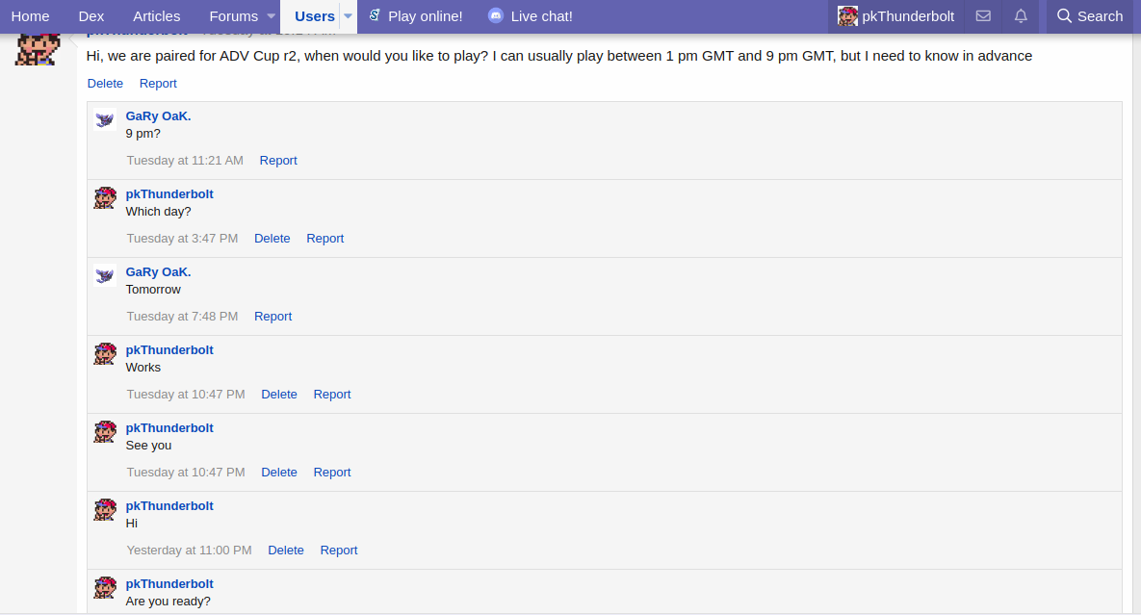Screen dimensions: 1141x615
Task: Click GaRy OaK.'s avatar on the first reply
Action: [104, 119]
